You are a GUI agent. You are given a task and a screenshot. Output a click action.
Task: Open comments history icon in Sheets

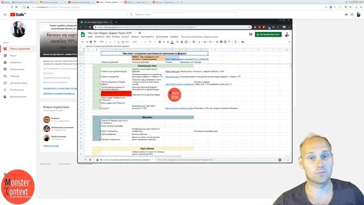[x=250, y=34]
